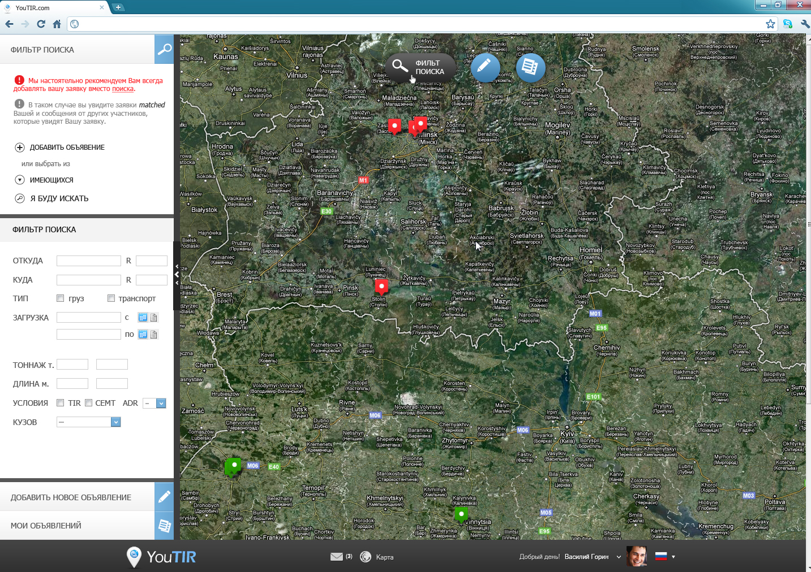
Task: Click the red map marker near Stolin
Action: point(382,285)
